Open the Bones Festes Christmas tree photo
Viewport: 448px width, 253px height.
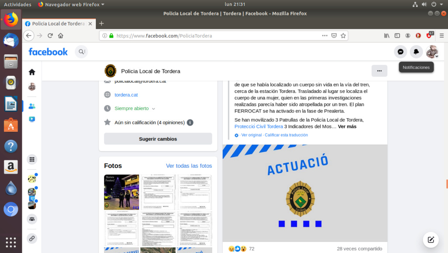(x=122, y=192)
